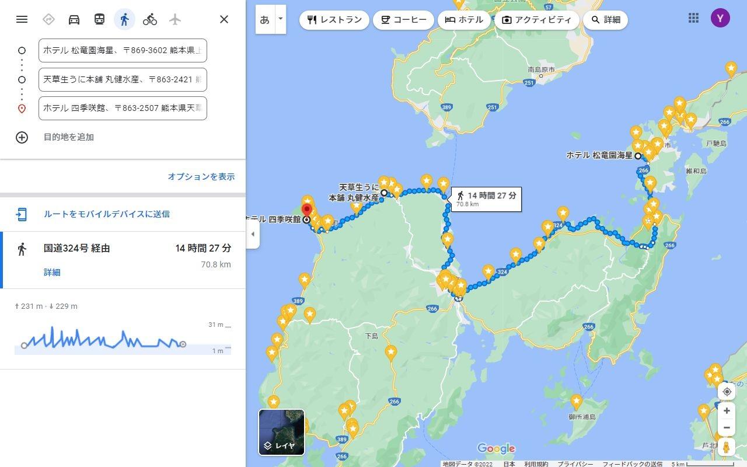The width and height of the screenshot is (747, 467).
Task: Select the flight travel mode
Action: click(175, 19)
